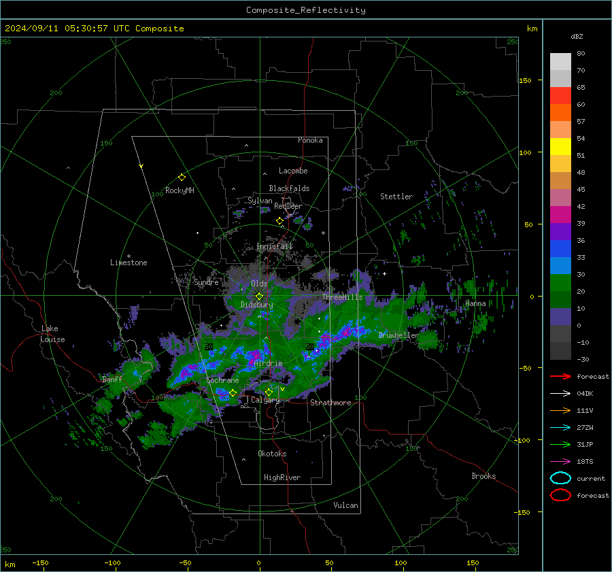Select the HighRiver label
The width and height of the screenshot is (612, 572).
point(282,477)
